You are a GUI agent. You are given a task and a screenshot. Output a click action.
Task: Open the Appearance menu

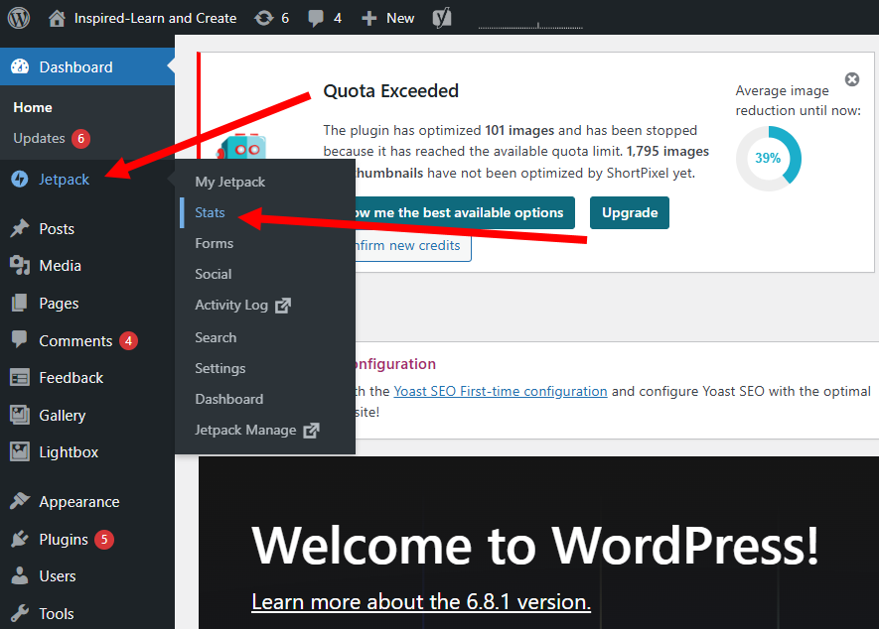(x=79, y=502)
